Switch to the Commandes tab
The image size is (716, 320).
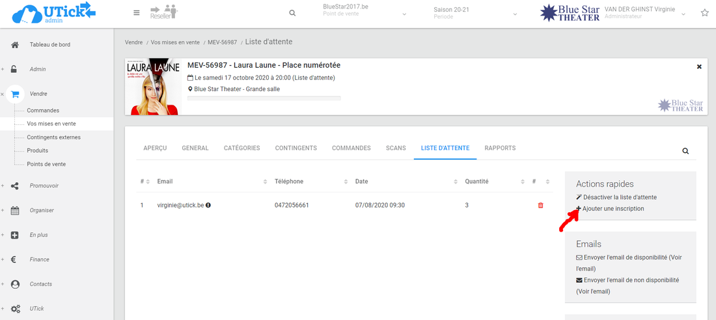point(351,148)
